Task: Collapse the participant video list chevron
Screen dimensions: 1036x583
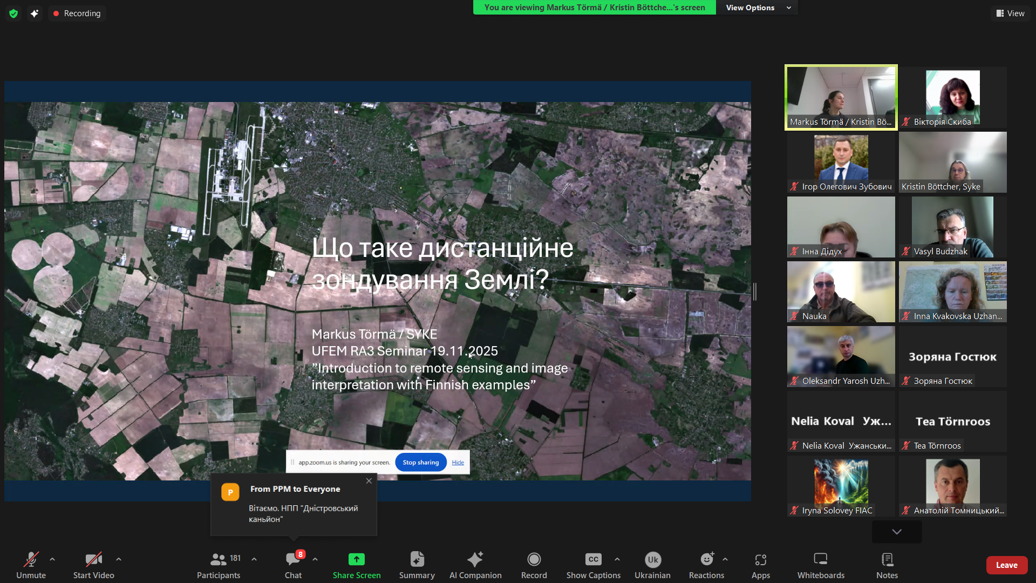Action: tap(896, 531)
